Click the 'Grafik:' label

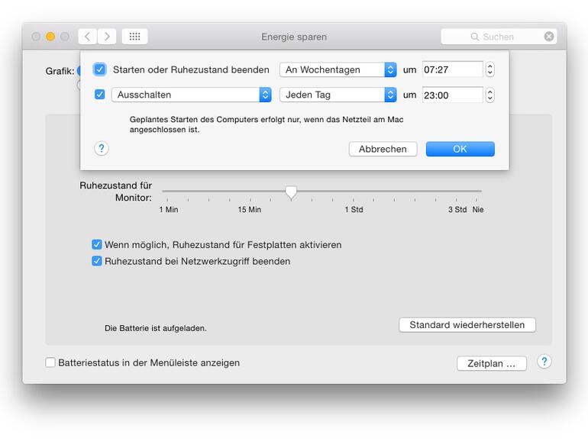[x=60, y=71]
